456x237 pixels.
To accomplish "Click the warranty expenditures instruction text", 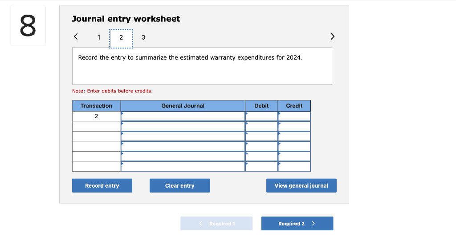I will coord(190,57).
